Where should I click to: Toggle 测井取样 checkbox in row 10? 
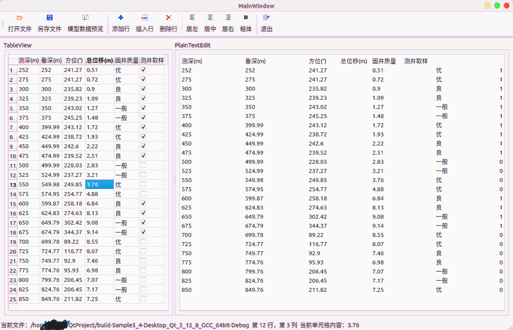point(143,155)
